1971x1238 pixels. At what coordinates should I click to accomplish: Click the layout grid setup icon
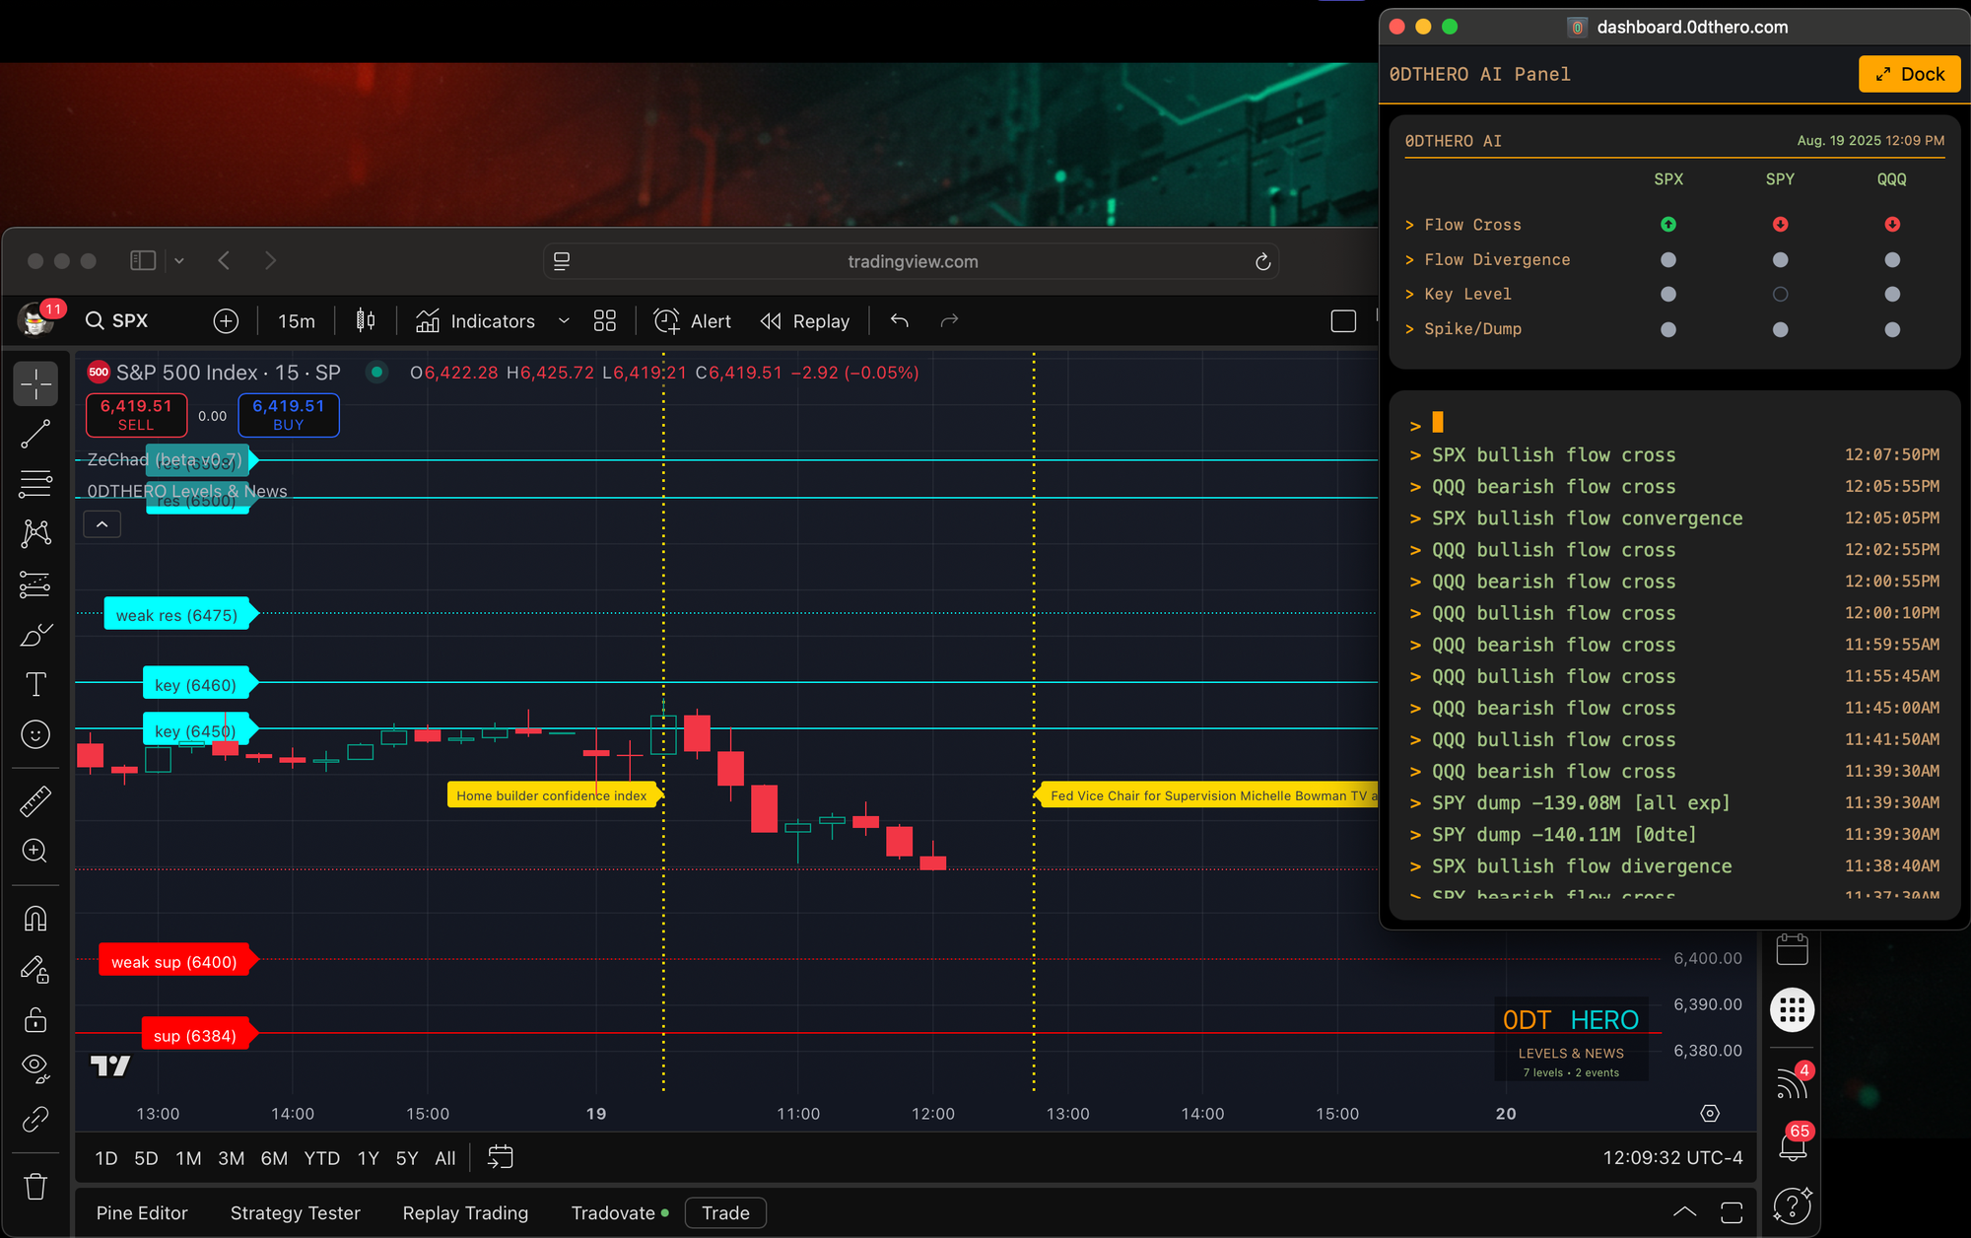(604, 320)
